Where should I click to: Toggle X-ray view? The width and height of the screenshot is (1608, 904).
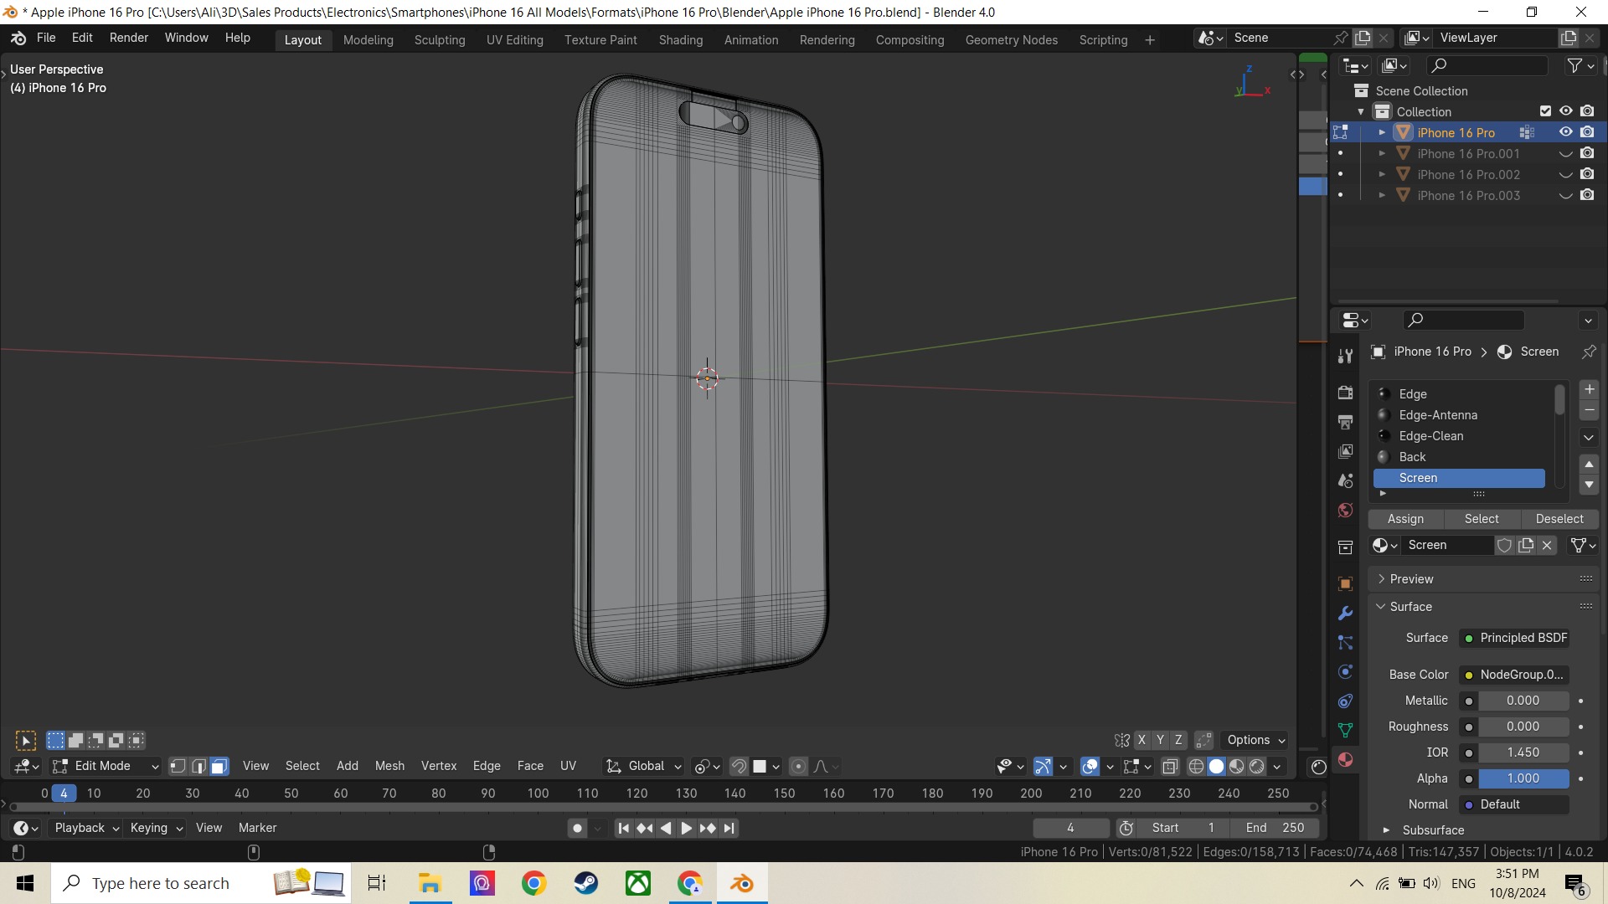pos(1170,766)
